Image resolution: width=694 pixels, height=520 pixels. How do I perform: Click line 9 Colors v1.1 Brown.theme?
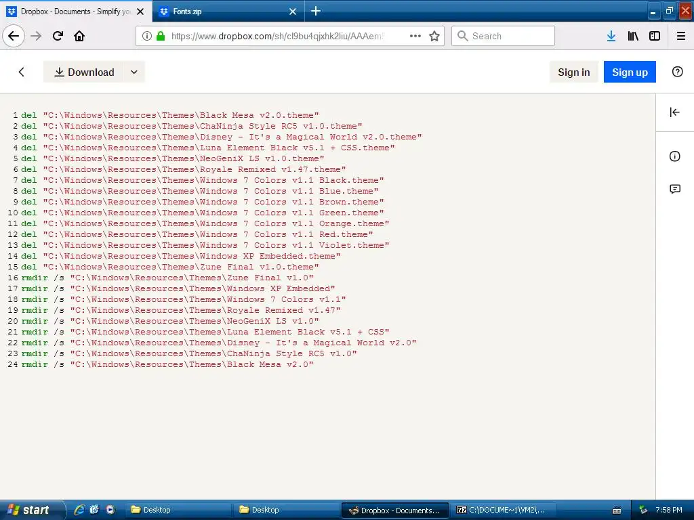203,202
